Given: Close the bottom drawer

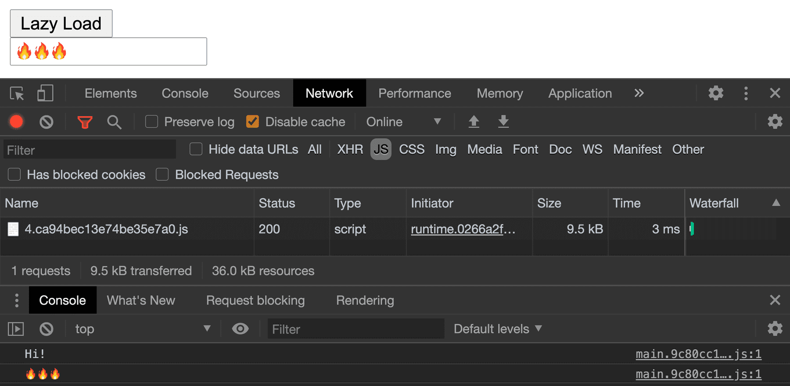Looking at the screenshot, I should pyautogui.click(x=775, y=300).
